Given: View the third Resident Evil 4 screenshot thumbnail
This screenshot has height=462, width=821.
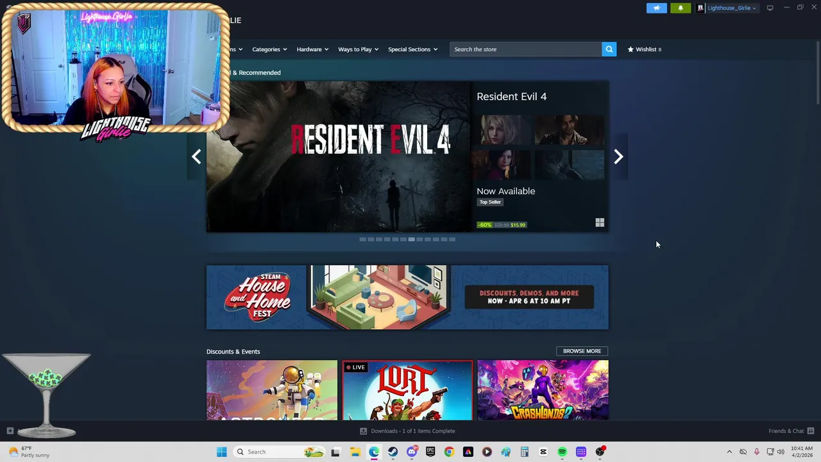Looking at the screenshot, I should tap(504, 165).
